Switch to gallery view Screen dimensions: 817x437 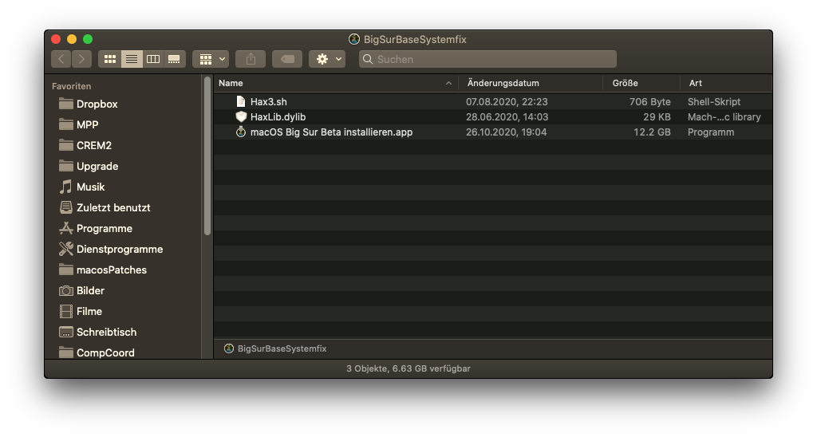click(x=174, y=59)
